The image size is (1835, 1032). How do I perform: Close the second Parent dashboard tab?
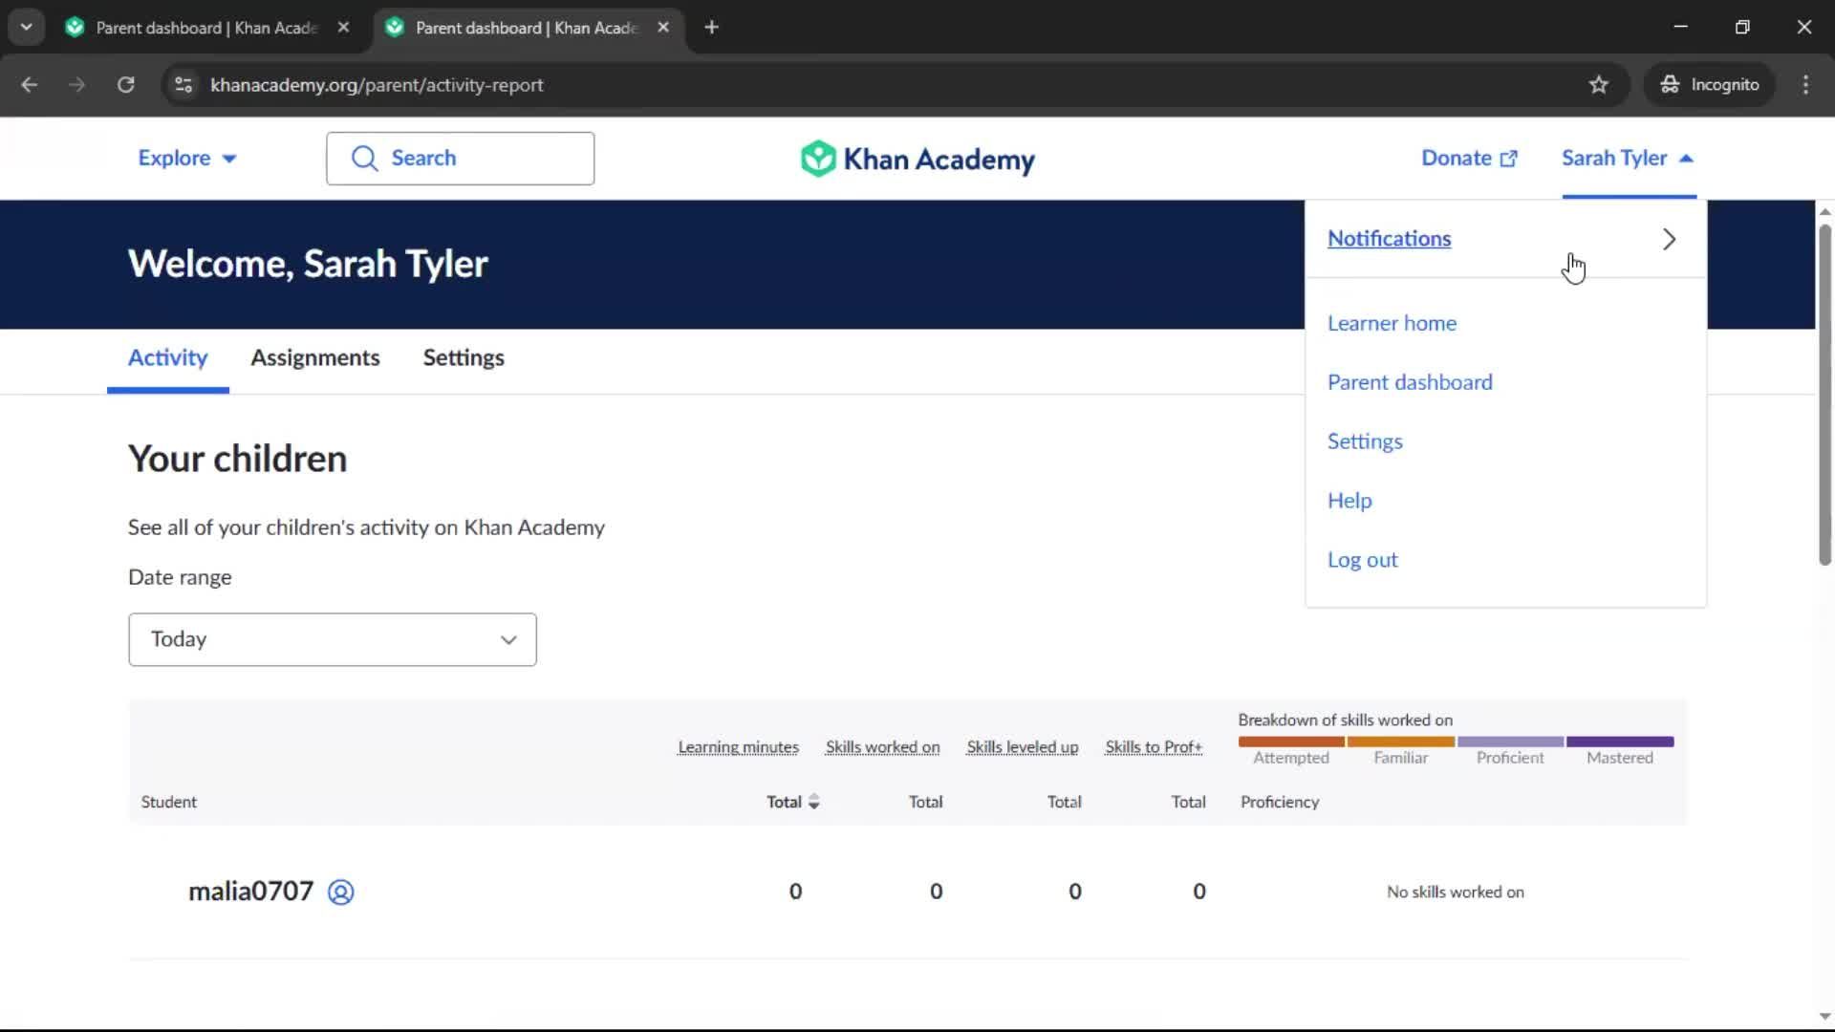coord(663,28)
